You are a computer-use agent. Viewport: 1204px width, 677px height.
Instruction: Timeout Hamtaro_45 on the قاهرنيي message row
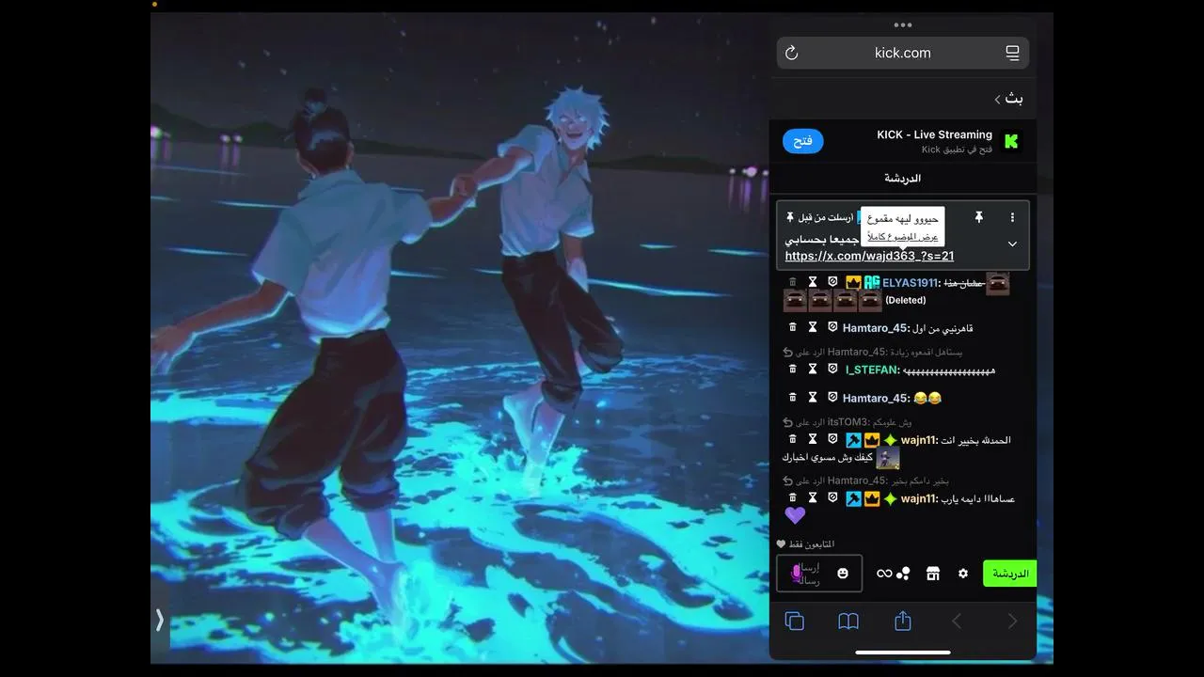(813, 327)
